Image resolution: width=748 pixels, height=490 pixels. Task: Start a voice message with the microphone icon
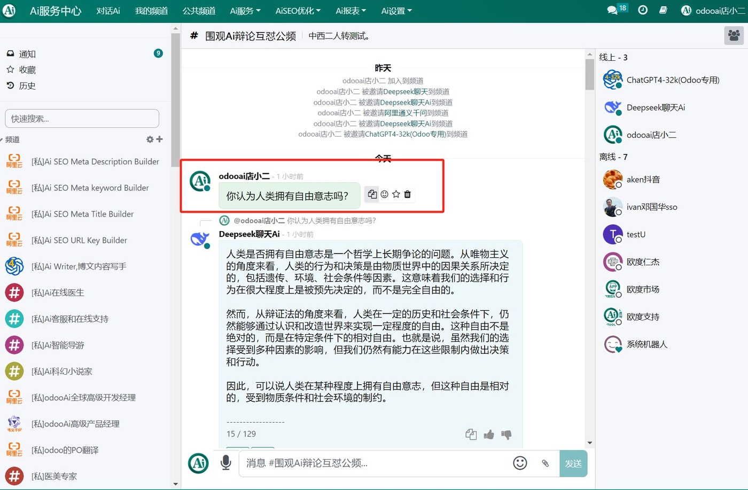tap(225, 463)
